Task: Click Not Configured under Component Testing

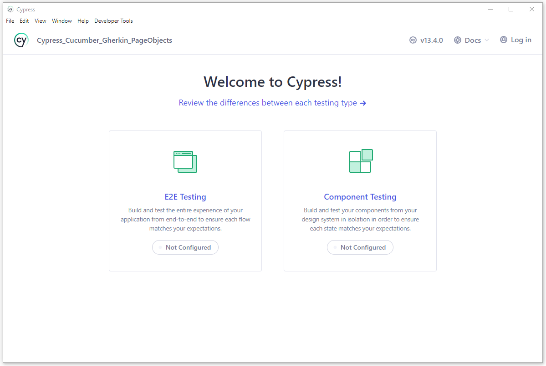Action: click(x=360, y=247)
